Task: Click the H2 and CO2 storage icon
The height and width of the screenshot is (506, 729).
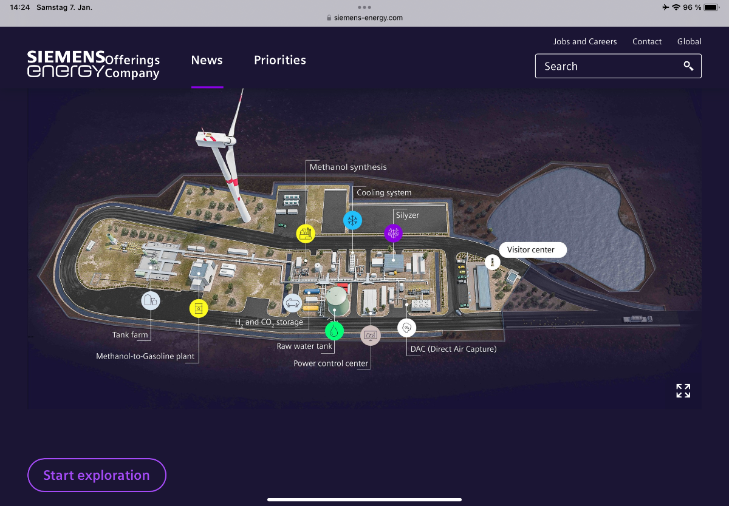Action: [x=292, y=303]
